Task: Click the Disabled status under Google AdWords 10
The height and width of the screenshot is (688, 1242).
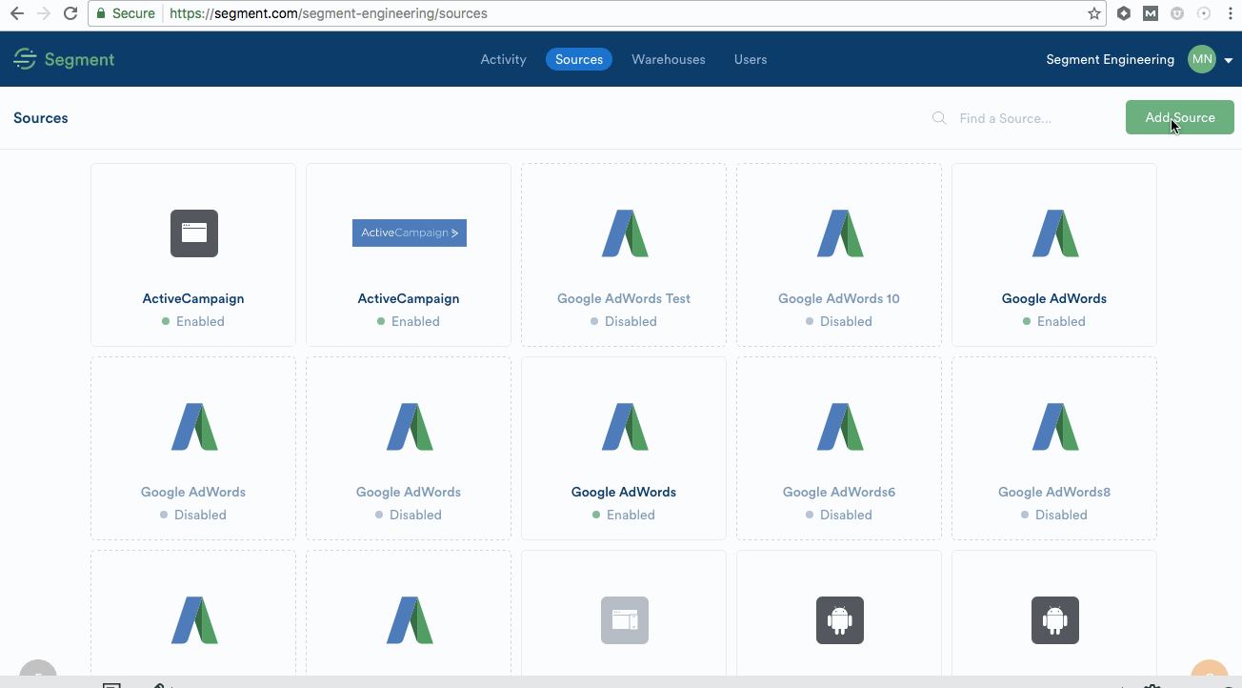Action: click(839, 321)
